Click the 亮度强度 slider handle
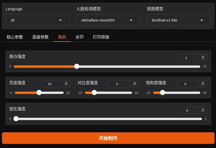 tap(39, 92)
